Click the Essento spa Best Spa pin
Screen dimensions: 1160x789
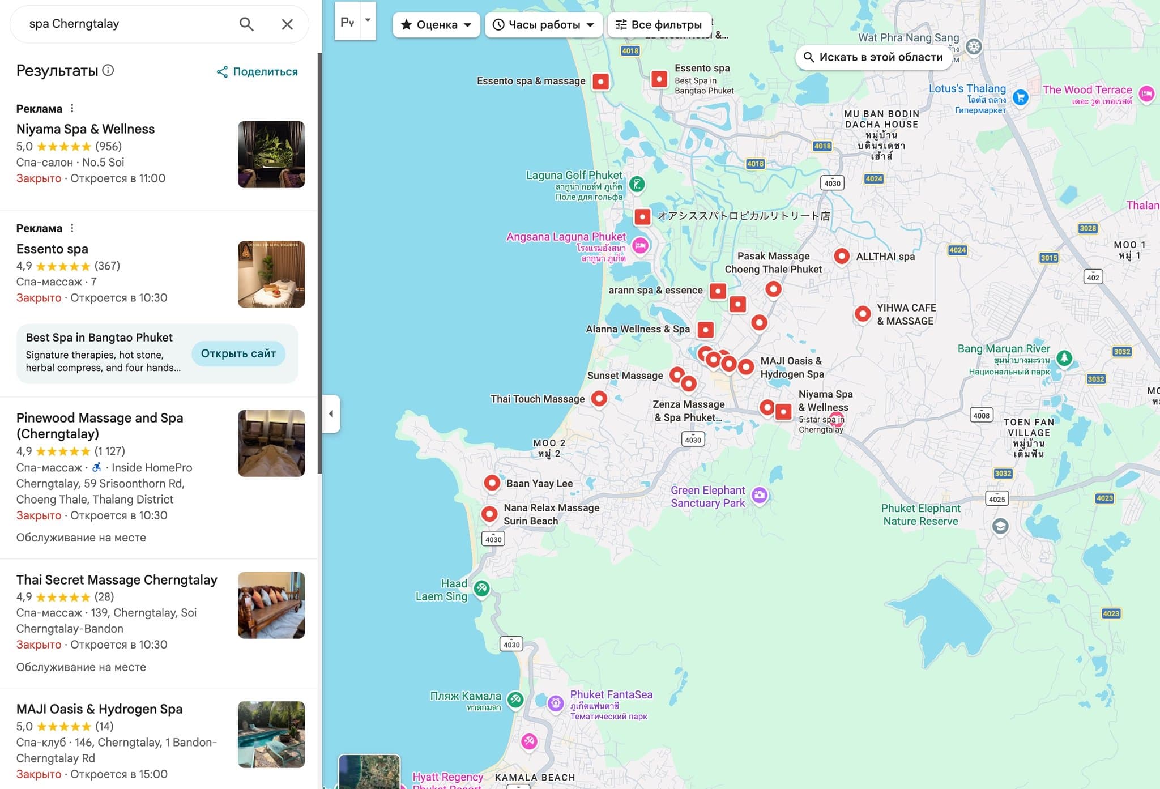(x=659, y=79)
